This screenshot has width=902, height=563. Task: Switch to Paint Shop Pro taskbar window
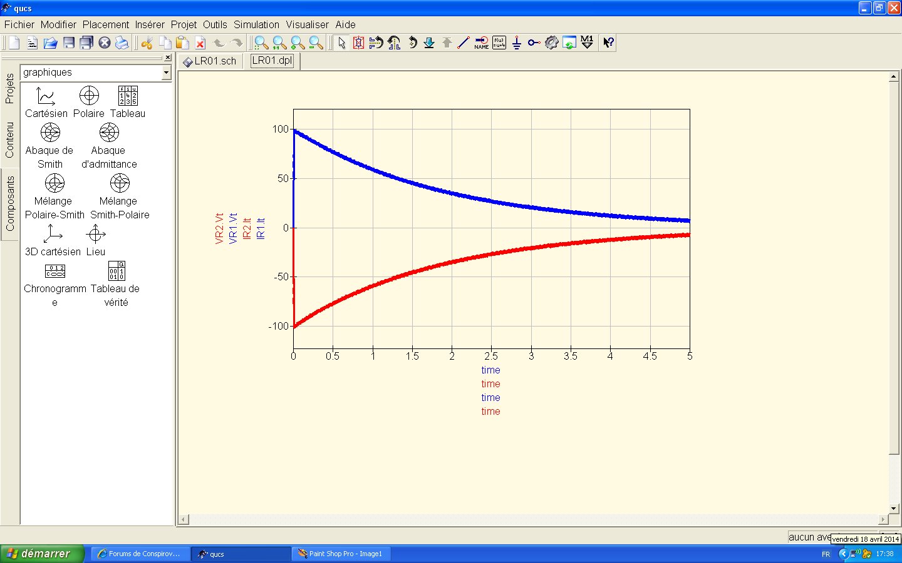(x=341, y=554)
